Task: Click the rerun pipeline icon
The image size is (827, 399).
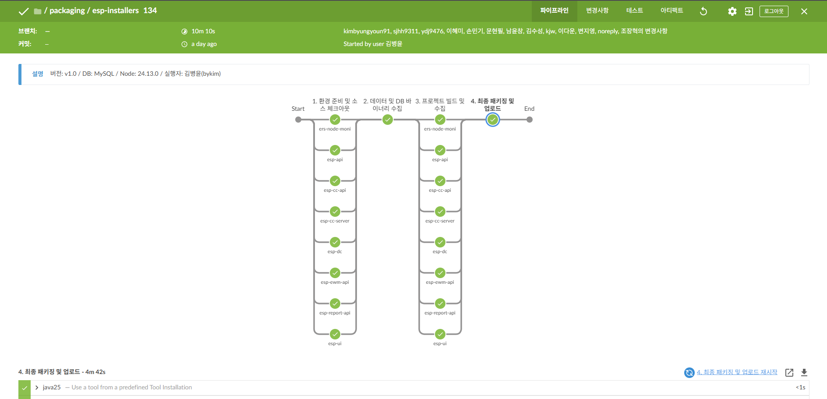Action: (x=703, y=11)
